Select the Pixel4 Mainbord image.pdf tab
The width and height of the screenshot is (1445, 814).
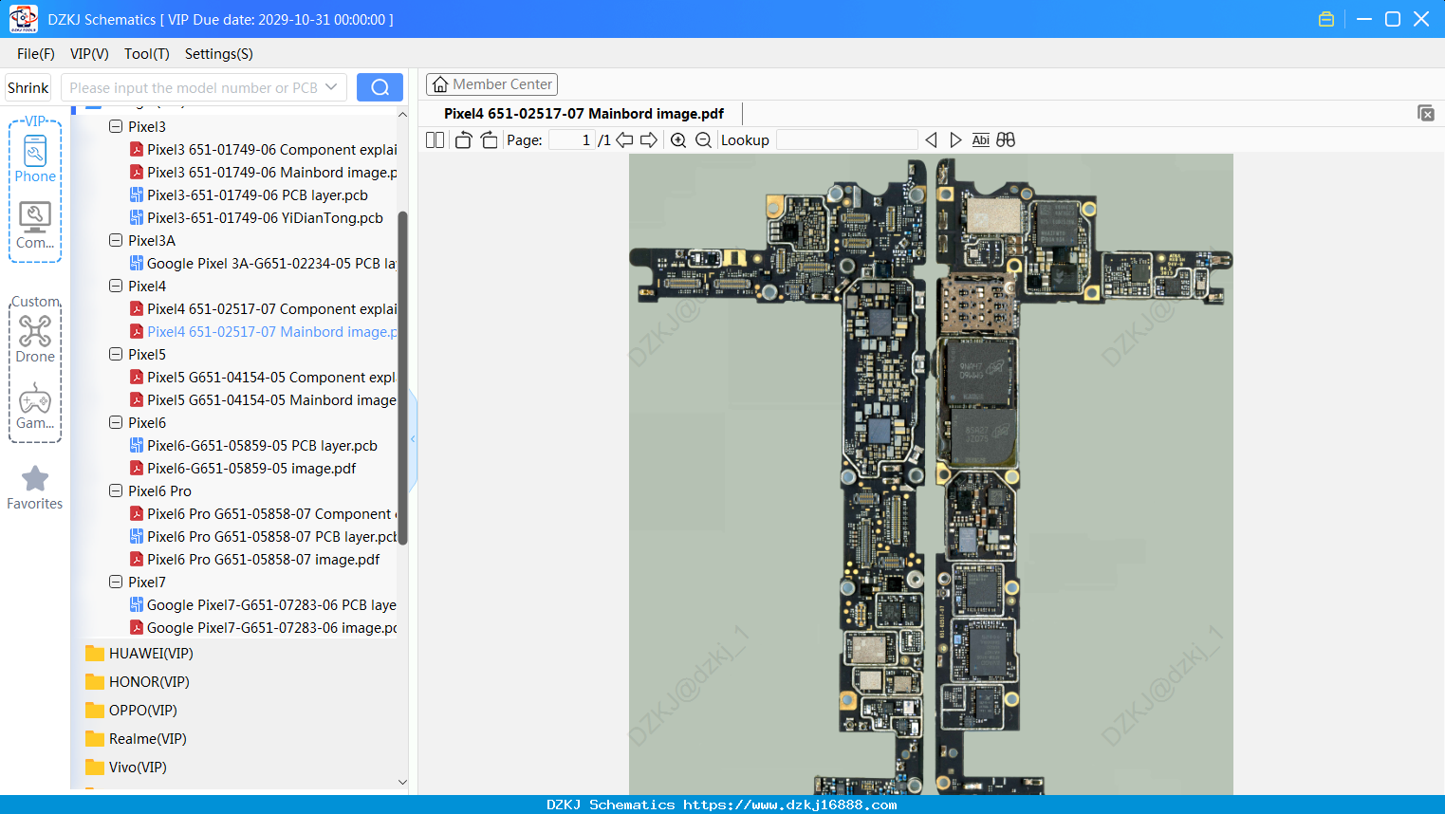coord(584,113)
